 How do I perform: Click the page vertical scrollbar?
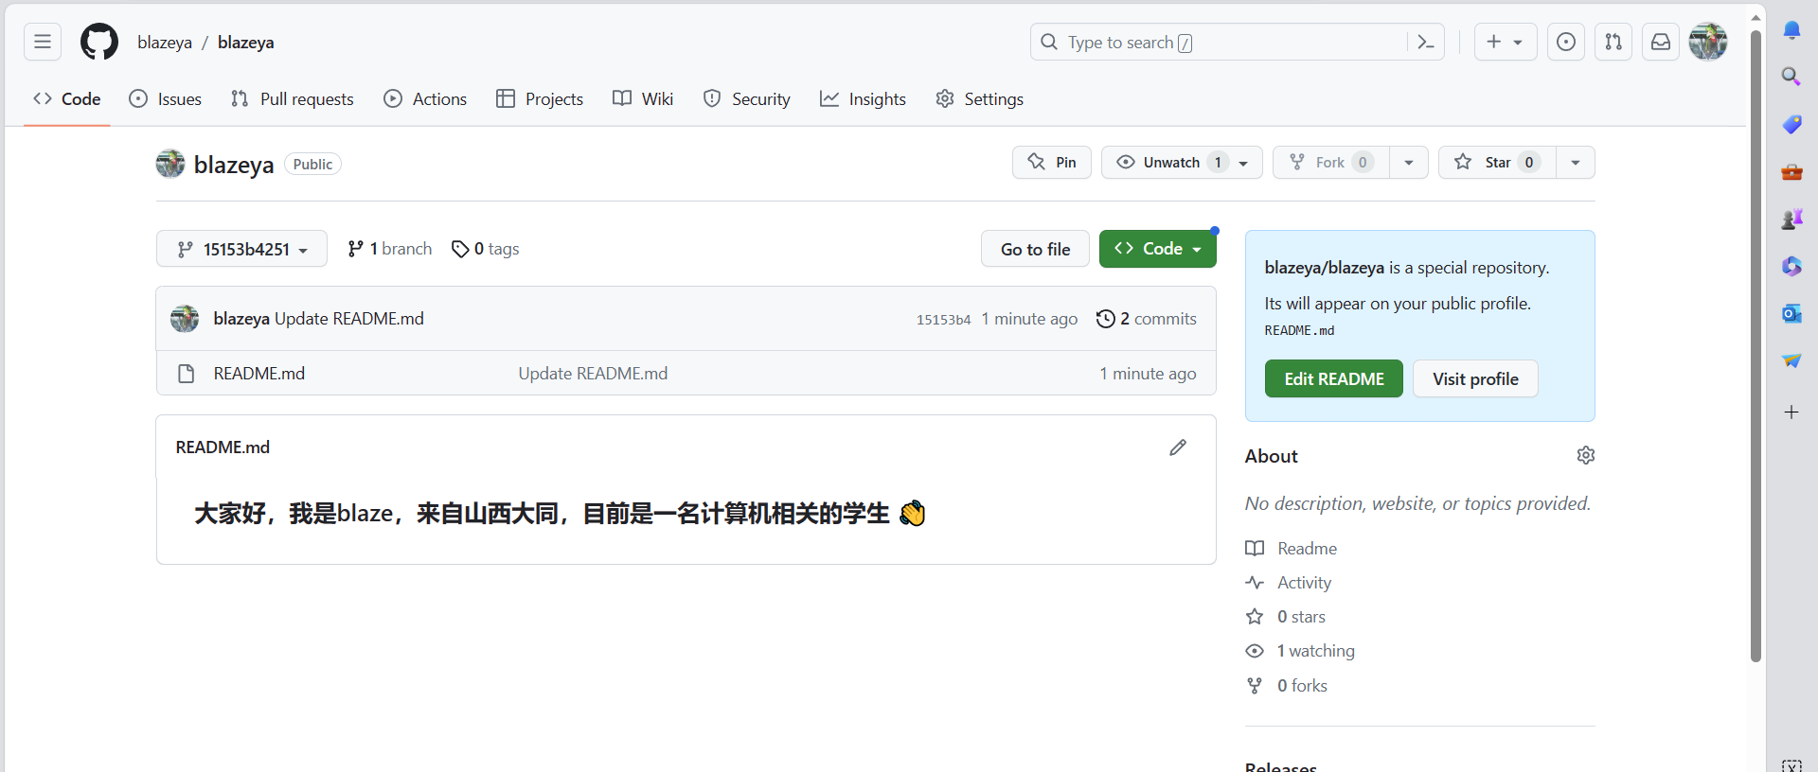[x=1756, y=346]
